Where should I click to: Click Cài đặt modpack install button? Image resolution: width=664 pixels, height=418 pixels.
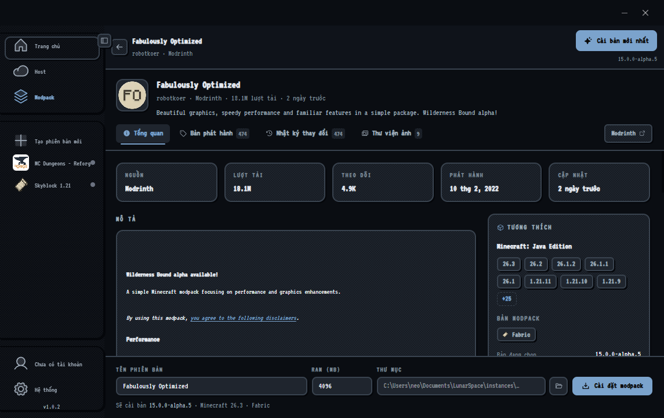(612, 386)
